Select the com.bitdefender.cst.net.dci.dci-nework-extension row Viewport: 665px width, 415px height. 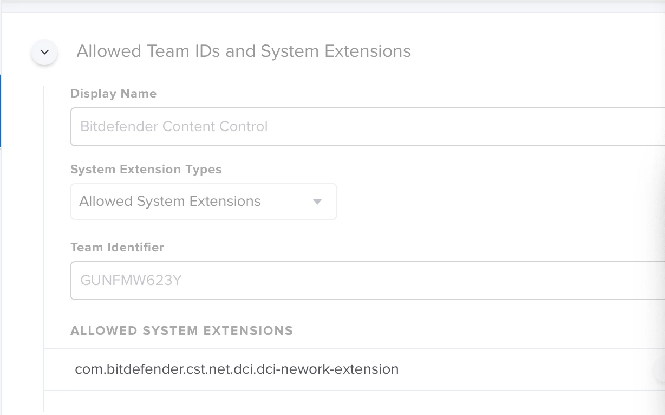click(x=237, y=369)
